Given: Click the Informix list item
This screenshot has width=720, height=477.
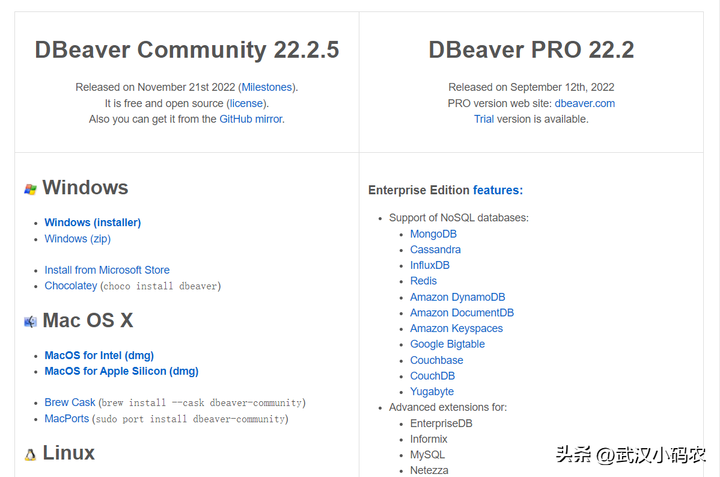Looking at the screenshot, I should click(429, 439).
